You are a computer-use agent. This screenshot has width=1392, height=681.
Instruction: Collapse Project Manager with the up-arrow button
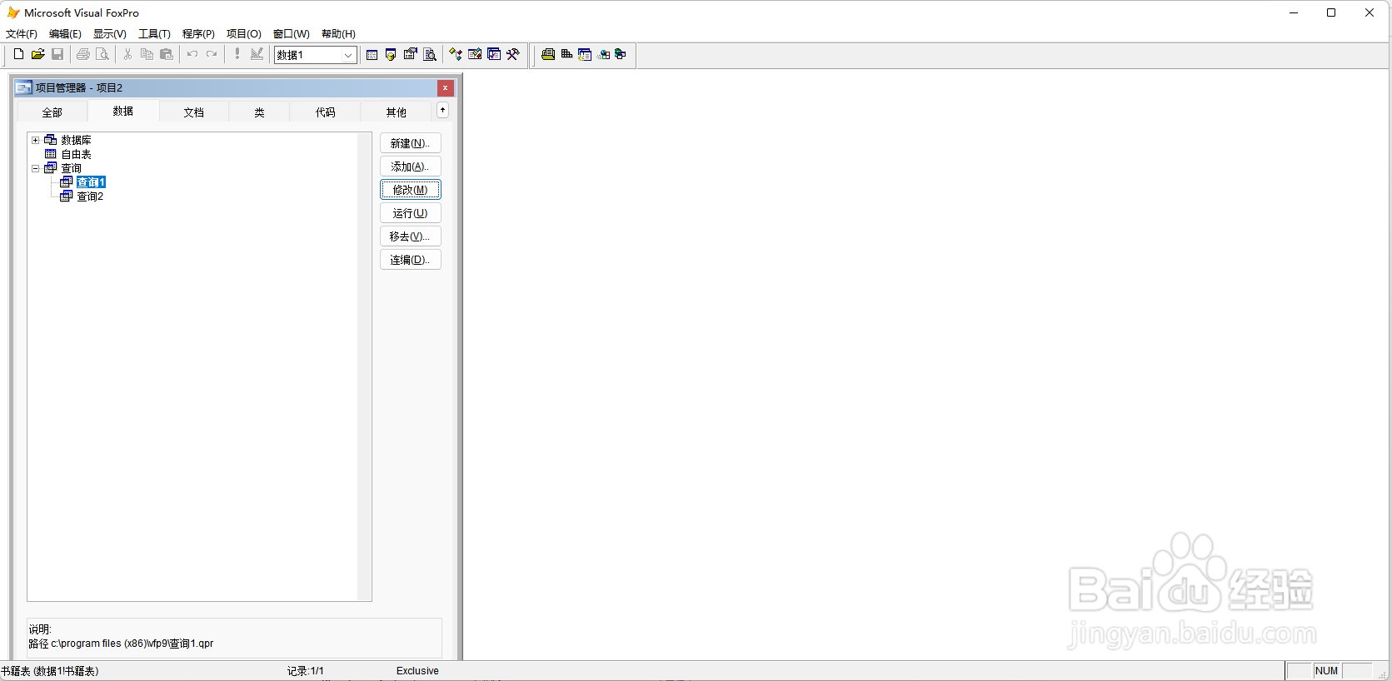443,110
